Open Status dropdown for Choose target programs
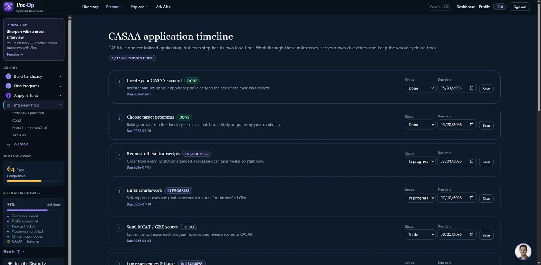This screenshot has width=541, height=265. click(x=420, y=125)
